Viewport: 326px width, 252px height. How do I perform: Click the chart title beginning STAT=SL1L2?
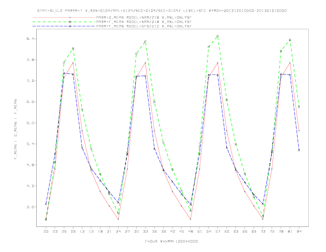click(162, 11)
